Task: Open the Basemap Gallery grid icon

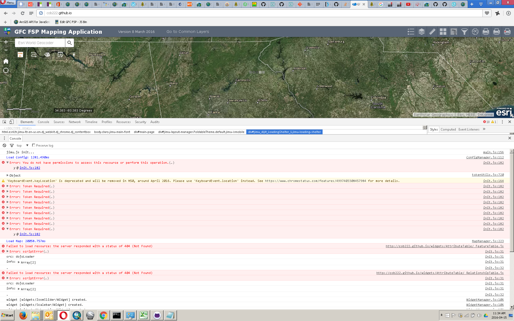Action: [443, 32]
